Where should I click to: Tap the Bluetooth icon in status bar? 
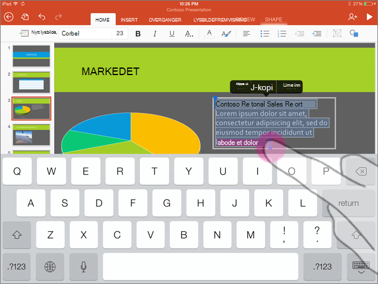350,3
